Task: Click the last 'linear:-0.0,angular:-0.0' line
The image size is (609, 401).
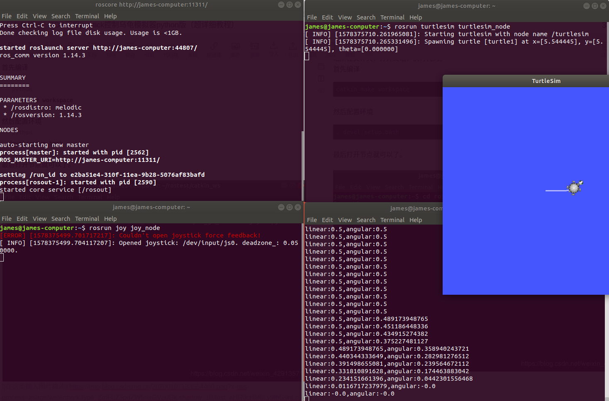Action: (350, 394)
